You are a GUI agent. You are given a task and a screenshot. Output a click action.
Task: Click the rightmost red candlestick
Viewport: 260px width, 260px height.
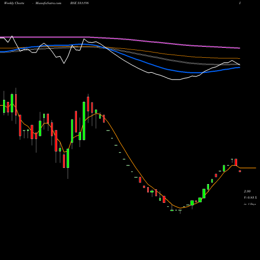[240, 171]
